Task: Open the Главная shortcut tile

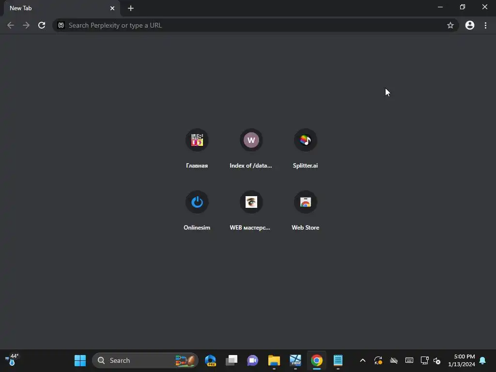Action: click(197, 149)
